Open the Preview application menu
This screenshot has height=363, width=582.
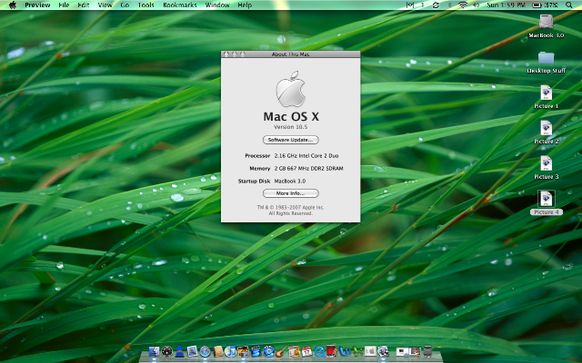37,5
